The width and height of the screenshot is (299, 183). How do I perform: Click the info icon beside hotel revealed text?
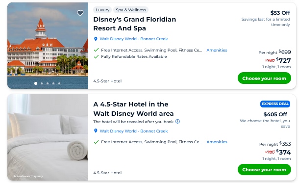point(177,122)
